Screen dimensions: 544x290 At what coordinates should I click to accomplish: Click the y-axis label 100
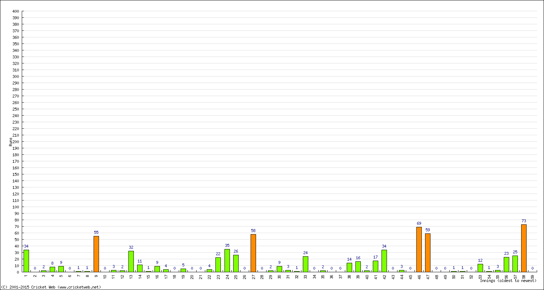click(16, 207)
